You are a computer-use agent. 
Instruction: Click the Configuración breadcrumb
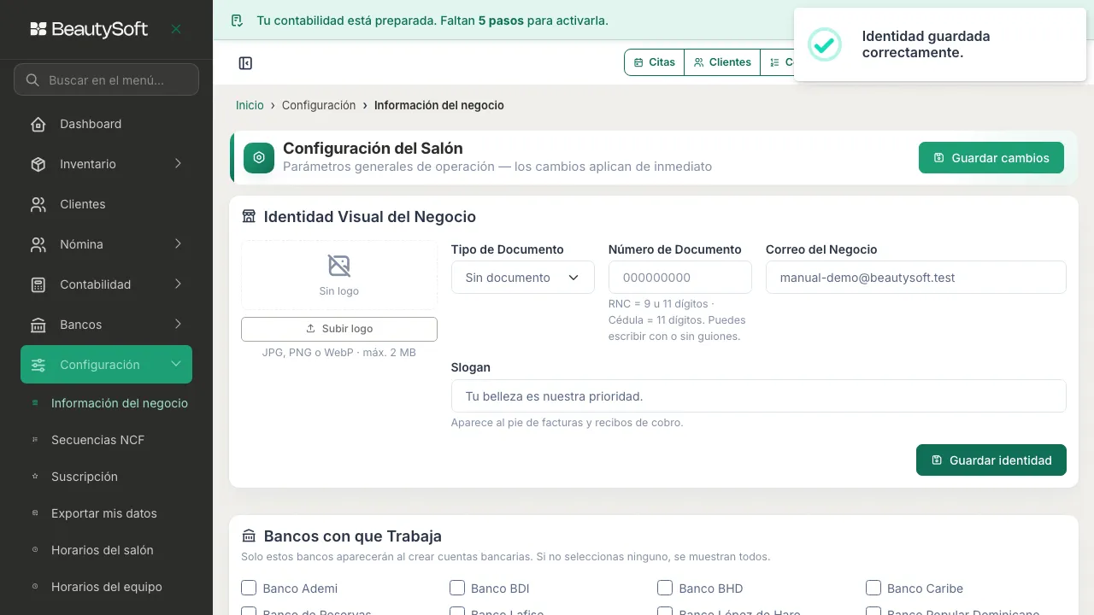point(319,105)
